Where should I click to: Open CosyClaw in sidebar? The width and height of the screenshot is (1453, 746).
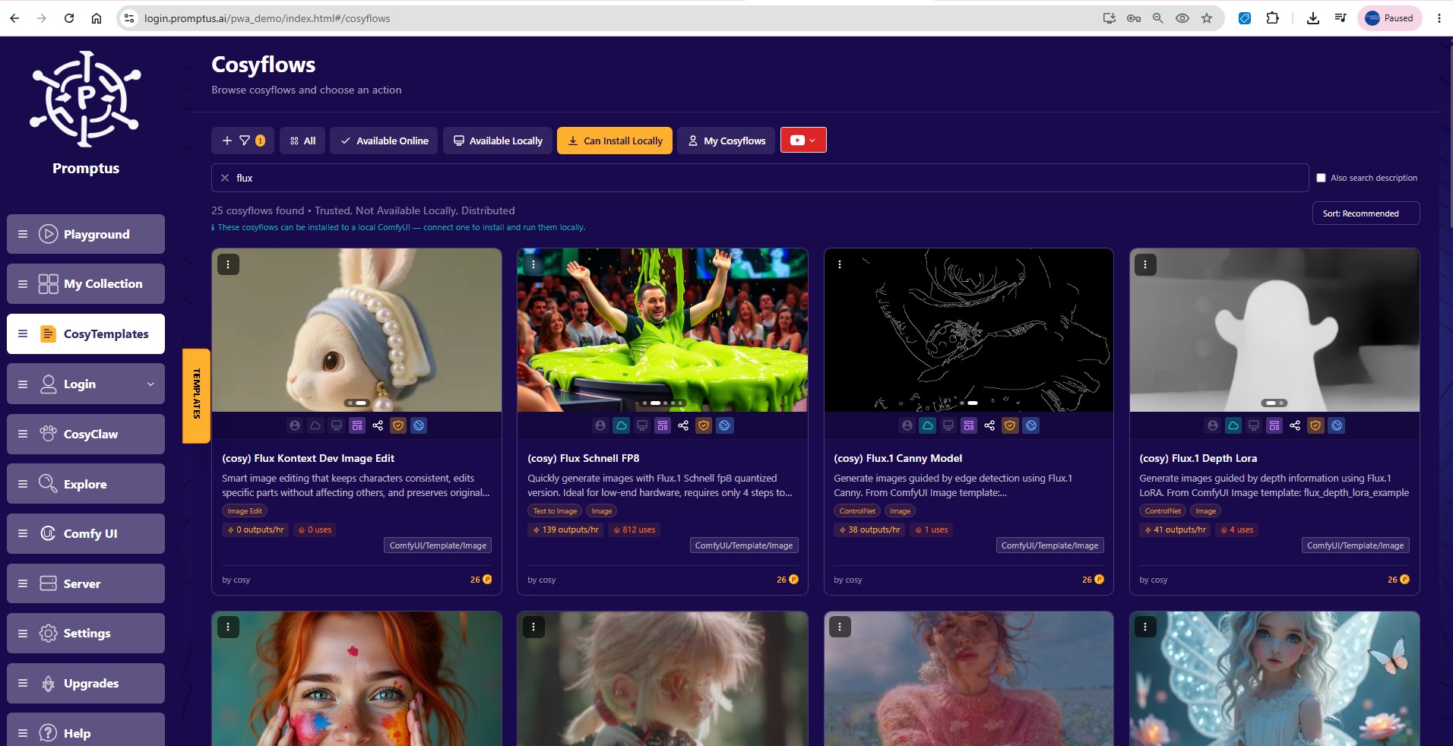pos(86,434)
